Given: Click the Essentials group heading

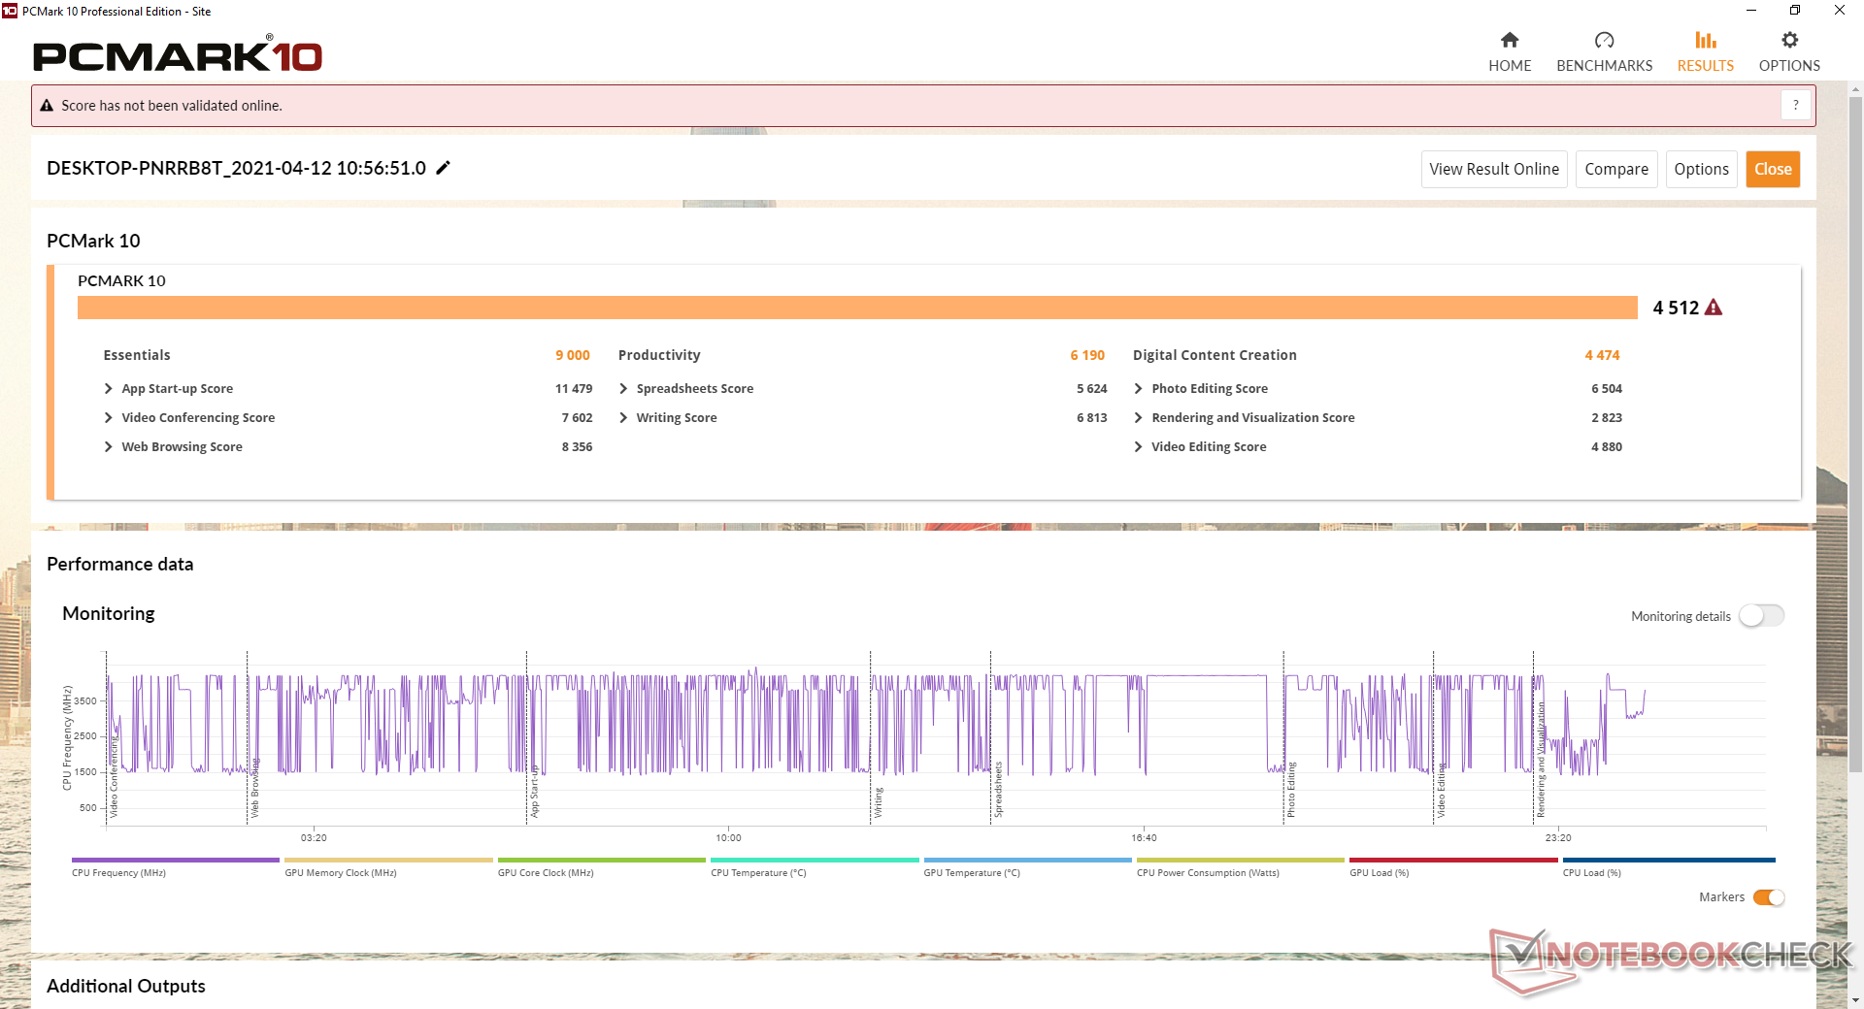Looking at the screenshot, I should (137, 356).
